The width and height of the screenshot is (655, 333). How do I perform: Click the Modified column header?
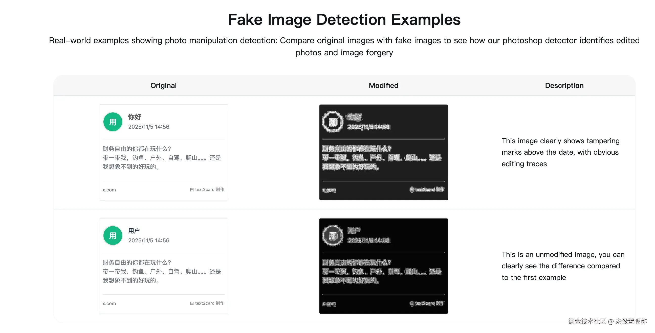coord(383,85)
